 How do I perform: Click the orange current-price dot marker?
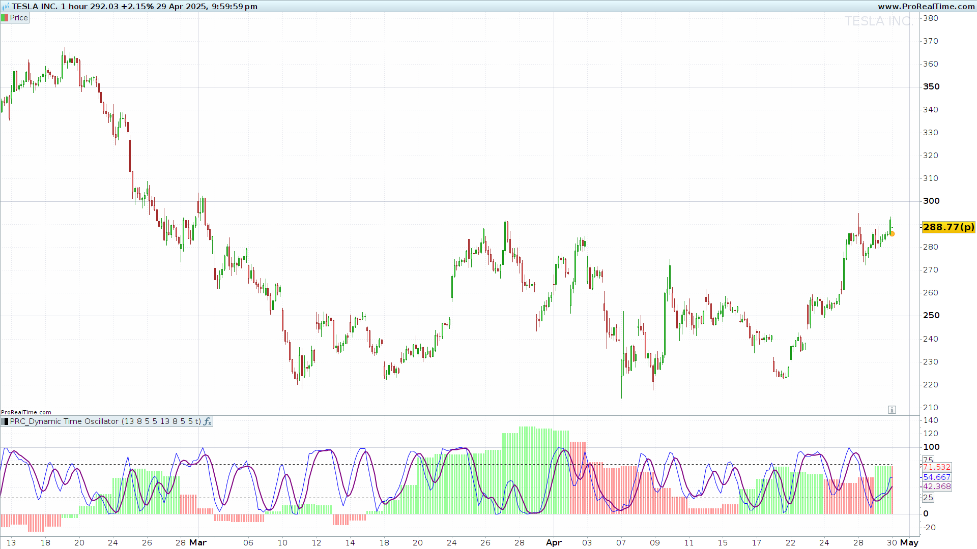coord(892,234)
